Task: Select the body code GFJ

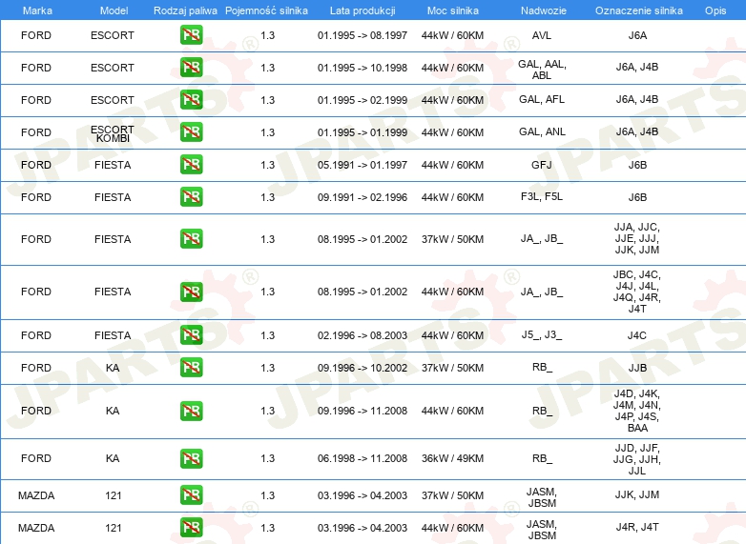Action: 542,165
